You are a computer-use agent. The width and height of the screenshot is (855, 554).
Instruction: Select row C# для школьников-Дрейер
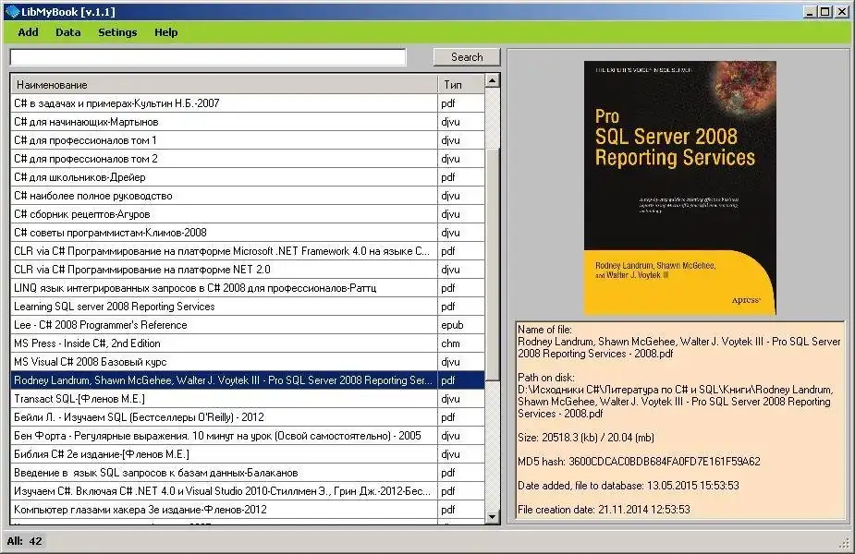(x=248, y=177)
